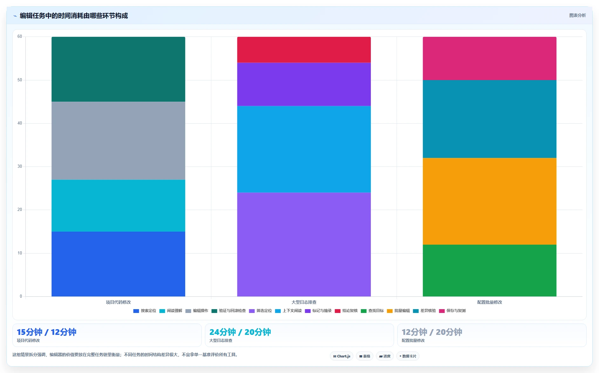Click the Chart.js tag chip
Image resolution: width=599 pixels, height=373 pixels.
(342, 356)
